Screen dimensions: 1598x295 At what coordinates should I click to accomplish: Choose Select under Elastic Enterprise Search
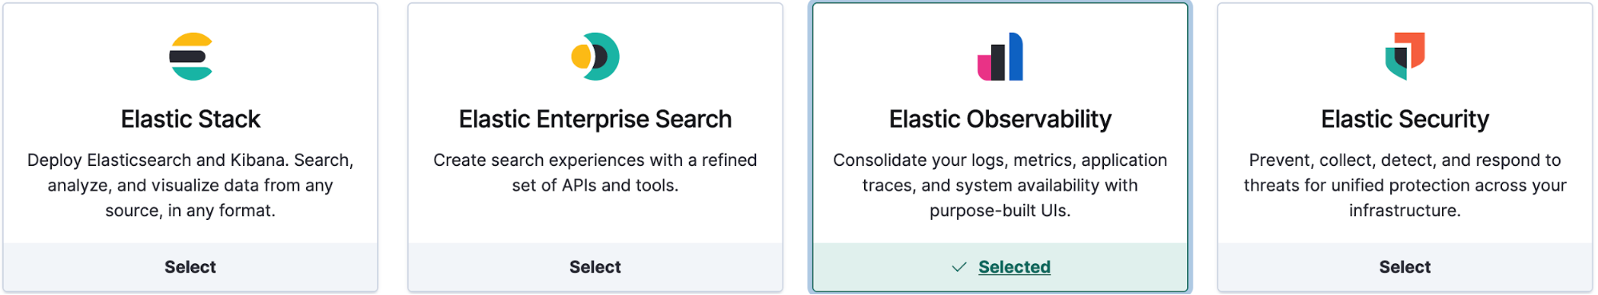[x=596, y=267]
